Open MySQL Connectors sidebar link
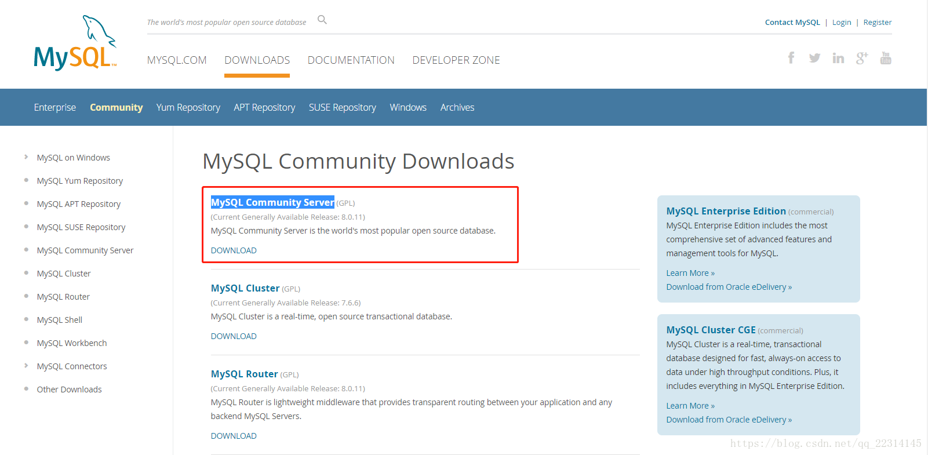This screenshot has height=455, width=928. click(x=72, y=366)
